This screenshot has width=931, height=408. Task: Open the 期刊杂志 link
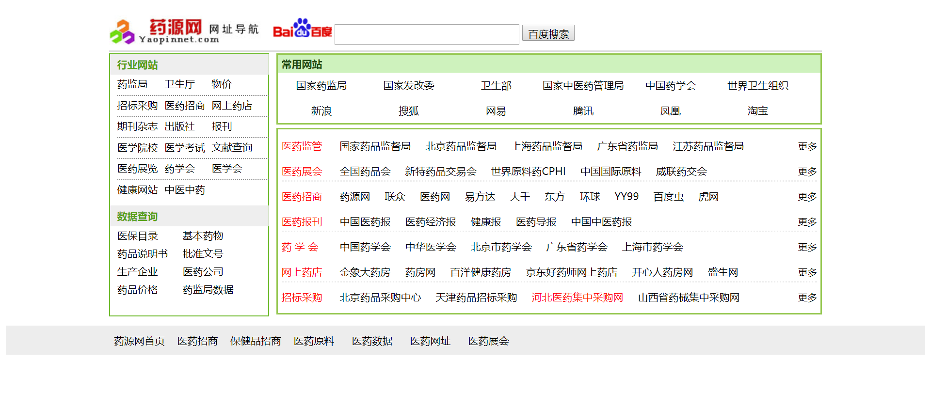[x=138, y=126]
